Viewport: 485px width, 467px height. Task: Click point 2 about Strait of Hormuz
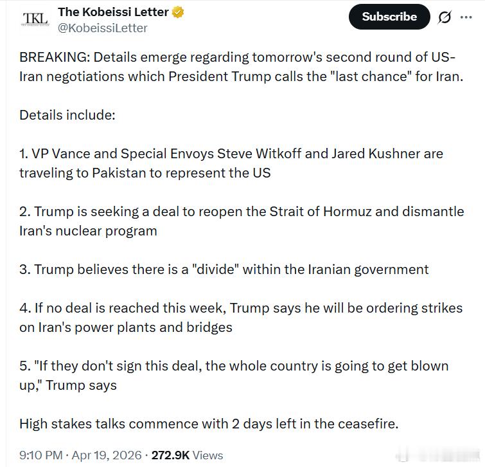coord(241,221)
